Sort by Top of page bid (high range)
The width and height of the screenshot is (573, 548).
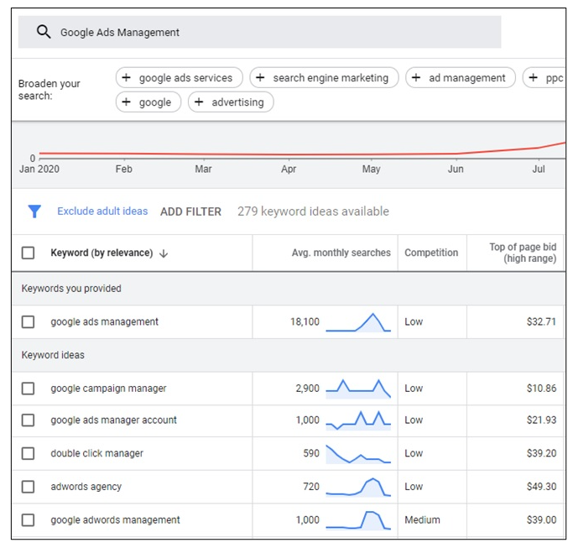(523, 253)
